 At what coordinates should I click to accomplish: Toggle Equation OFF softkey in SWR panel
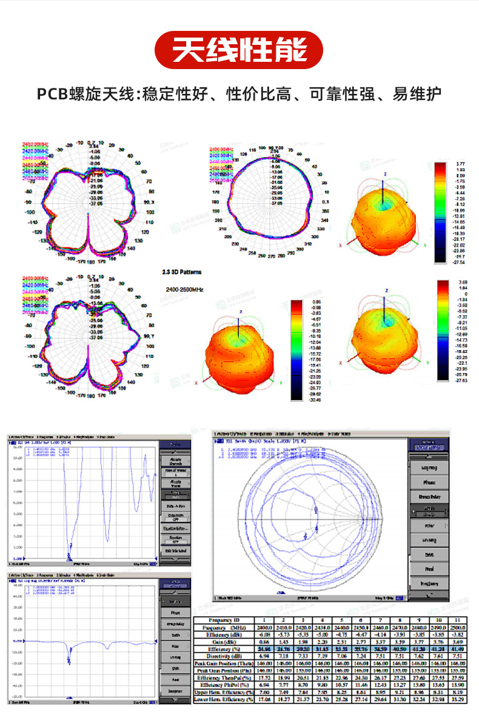click(176, 539)
